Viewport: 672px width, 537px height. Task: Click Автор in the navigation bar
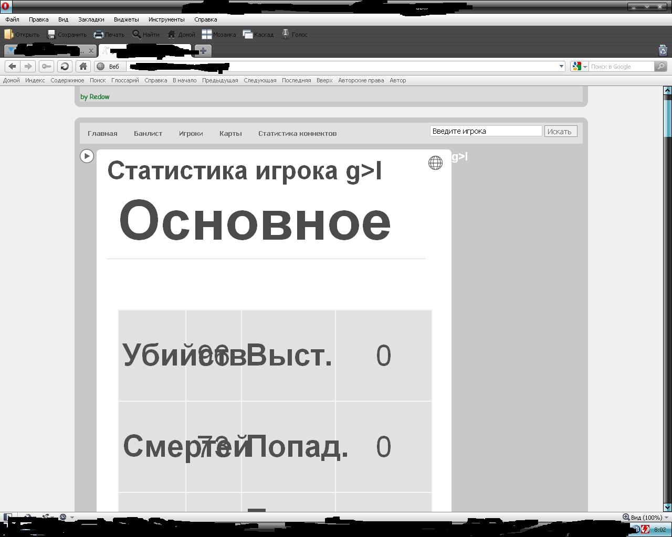397,80
